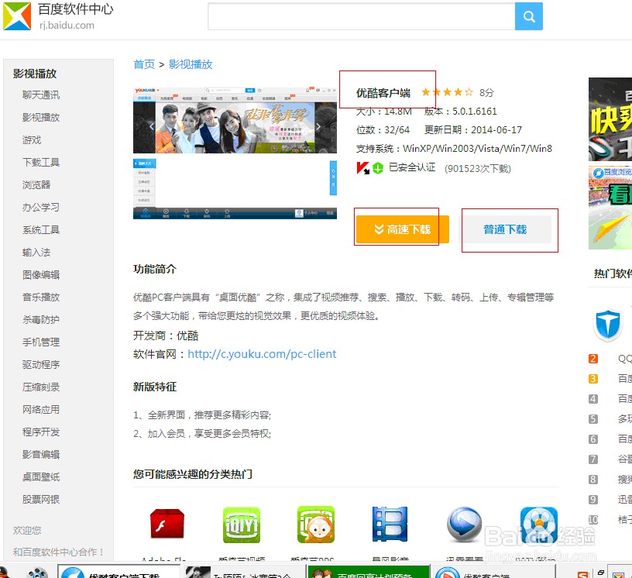
Task: Open 办公学习 category
Action: [x=41, y=208]
